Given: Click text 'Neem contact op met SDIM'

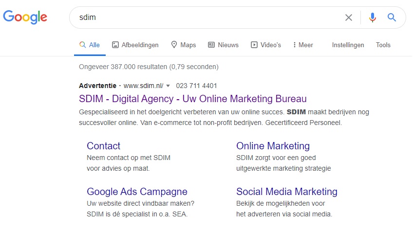Looking at the screenshot, I should (129, 158).
